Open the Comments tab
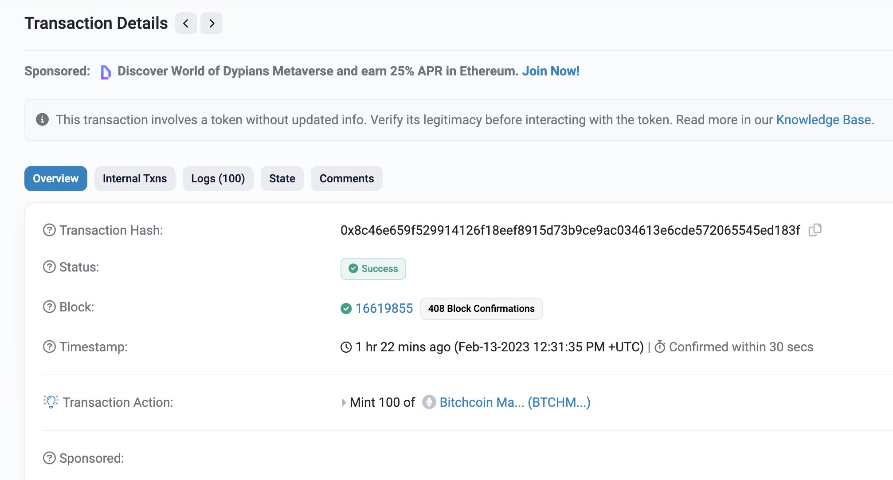Viewport: 893px width, 480px height. 346,178
